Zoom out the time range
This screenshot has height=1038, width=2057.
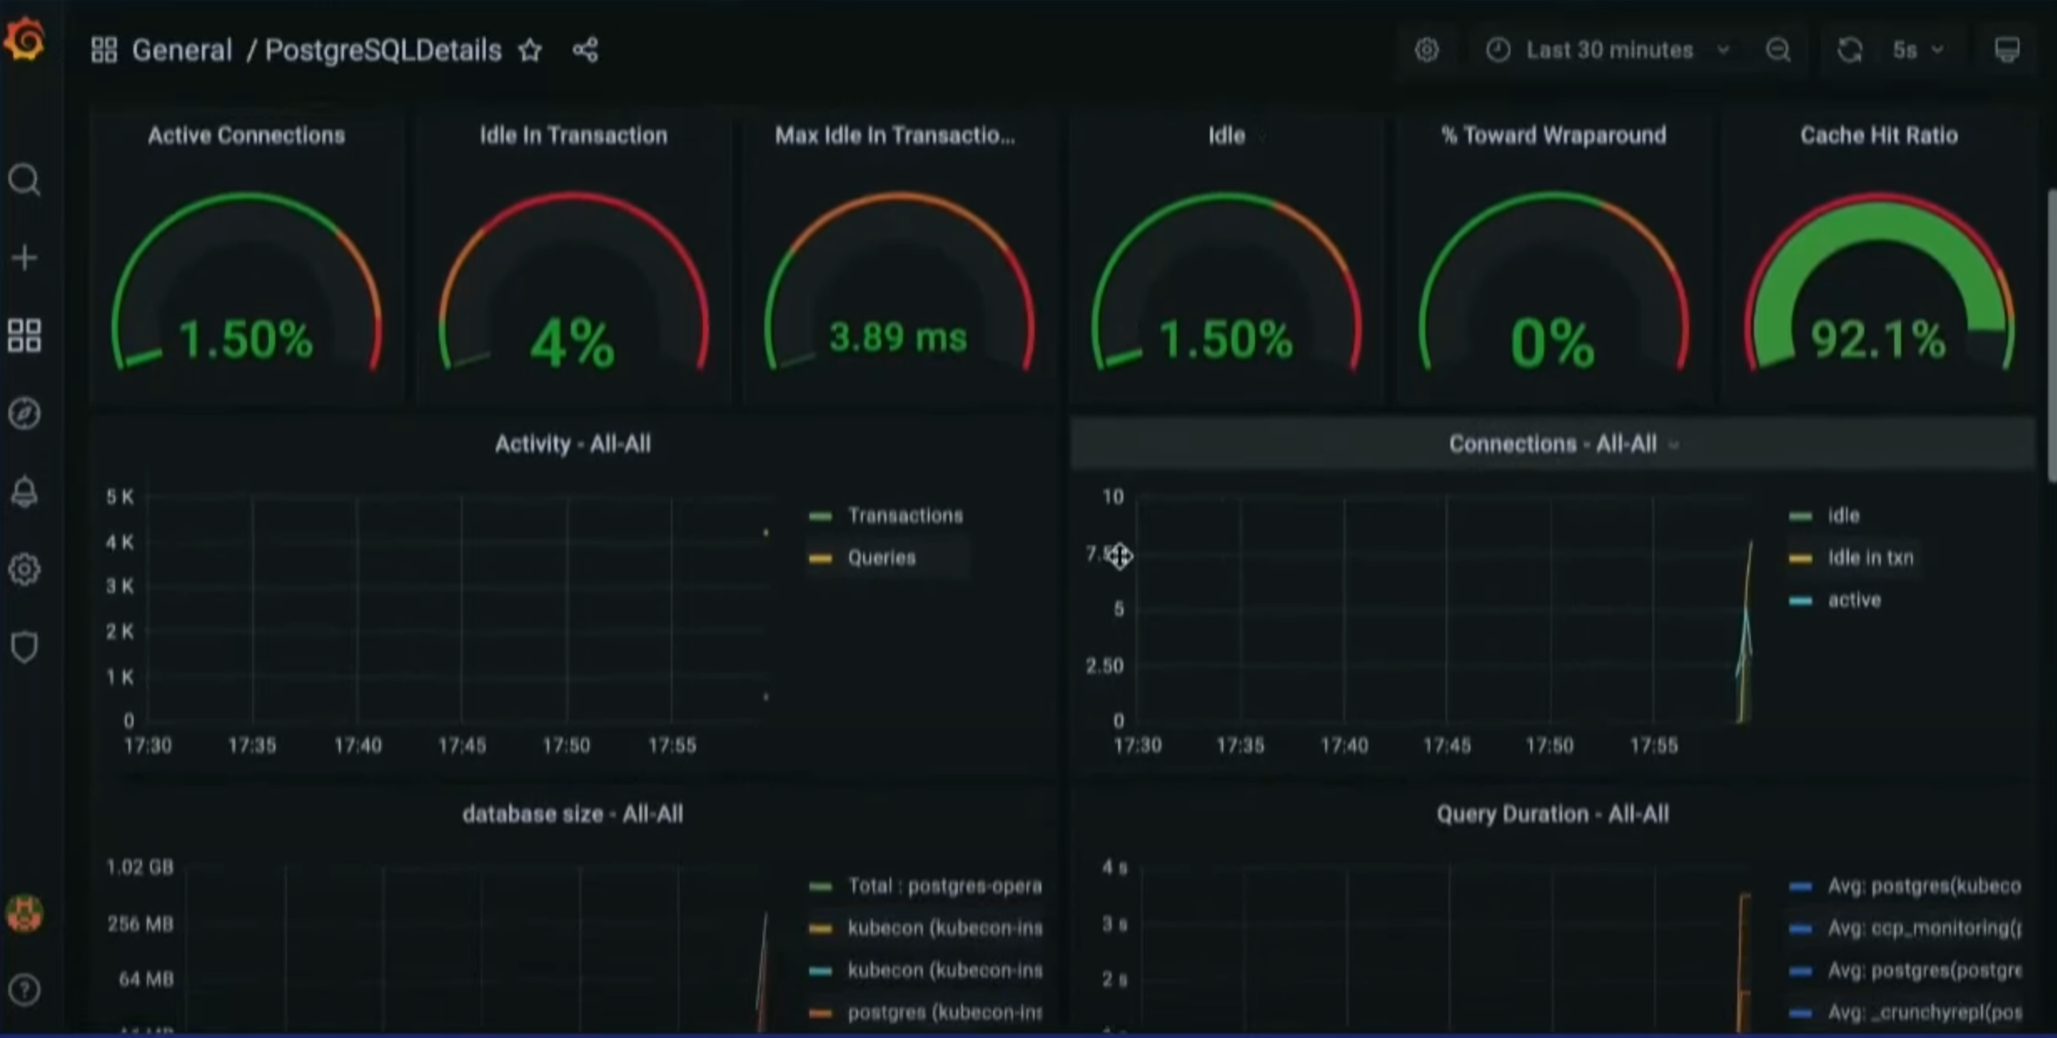click(1777, 50)
